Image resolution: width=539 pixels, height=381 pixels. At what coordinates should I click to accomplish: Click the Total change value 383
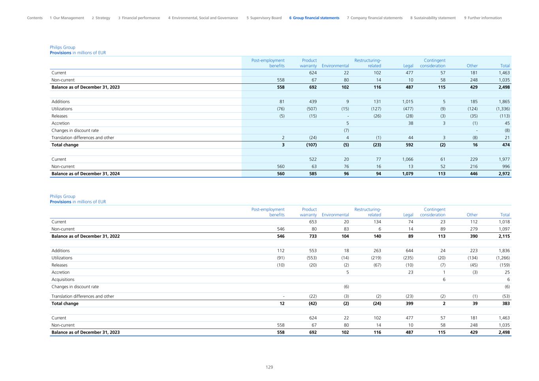pyautogui.click(x=505, y=304)
